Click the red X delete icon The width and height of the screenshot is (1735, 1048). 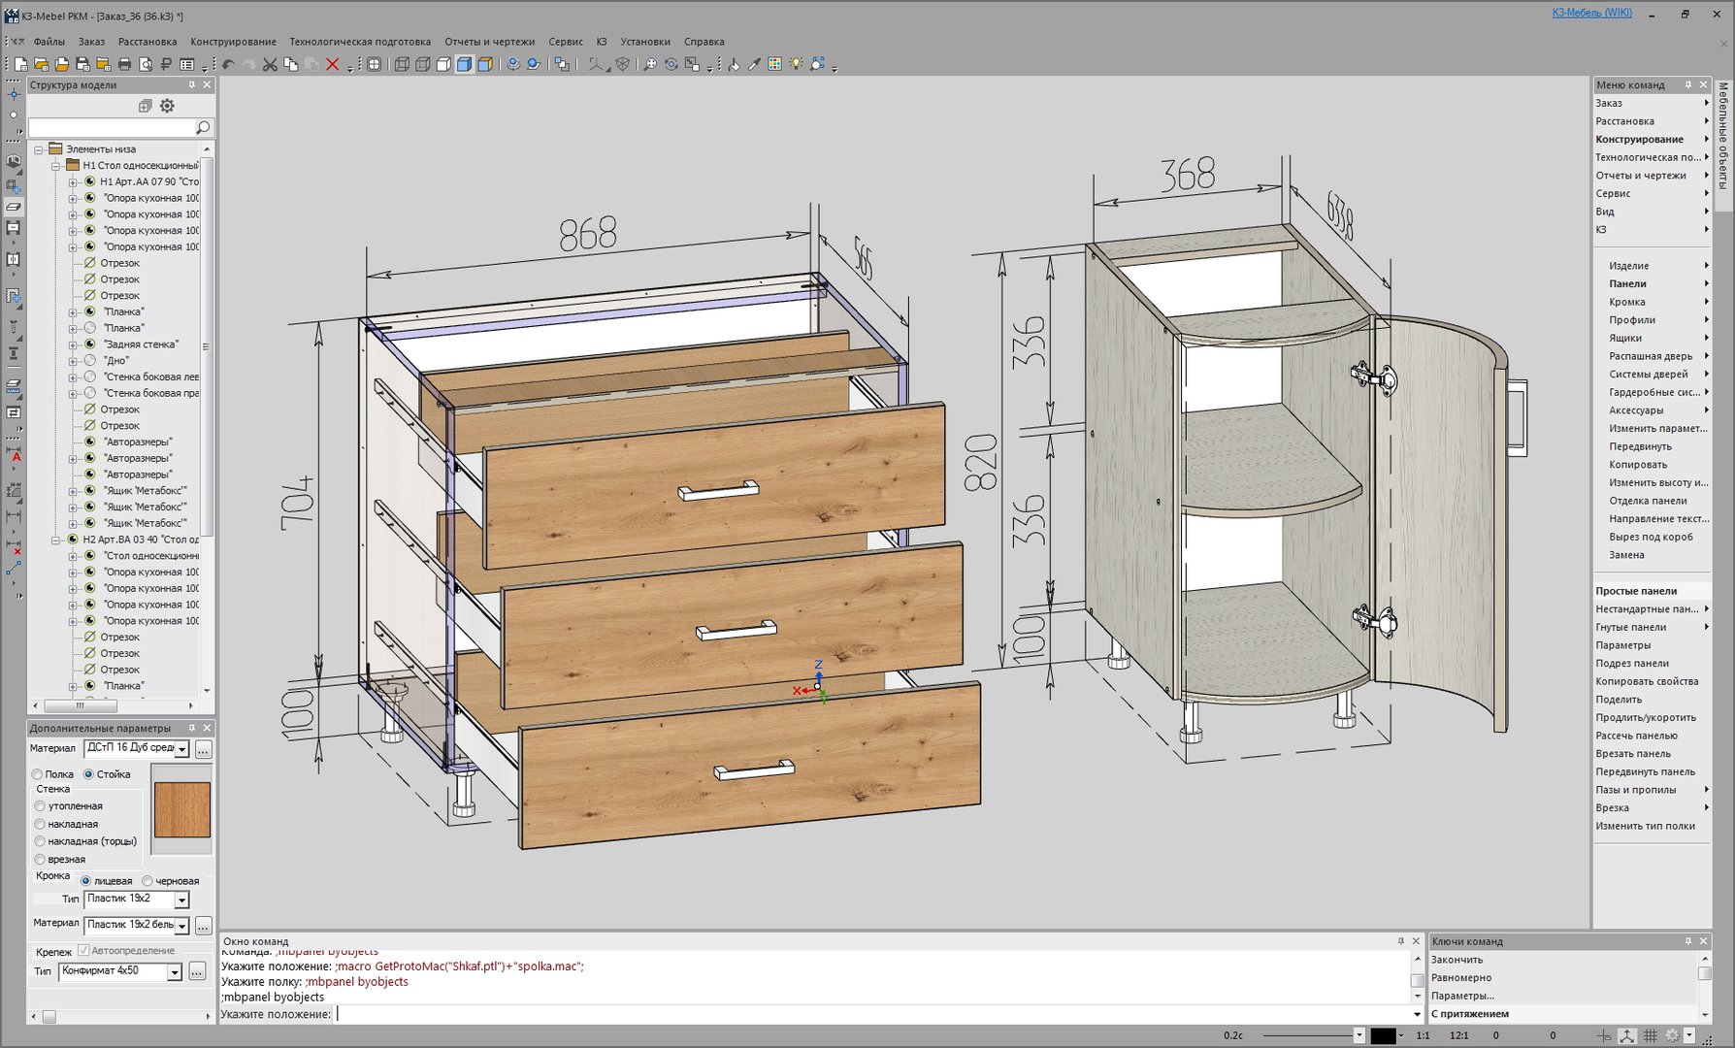point(333,64)
